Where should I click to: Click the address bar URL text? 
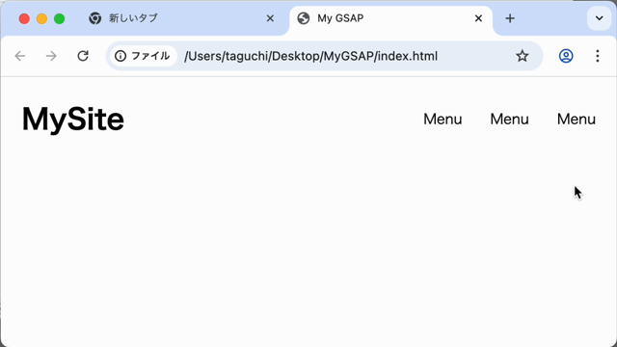(310, 56)
